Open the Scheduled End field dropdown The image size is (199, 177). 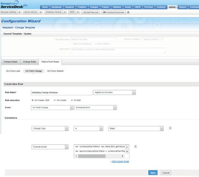pyautogui.click(x=96, y=107)
